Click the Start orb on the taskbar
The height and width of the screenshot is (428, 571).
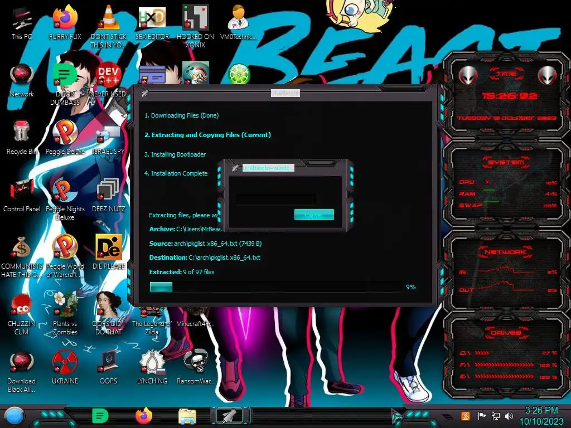tap(14, 416)
